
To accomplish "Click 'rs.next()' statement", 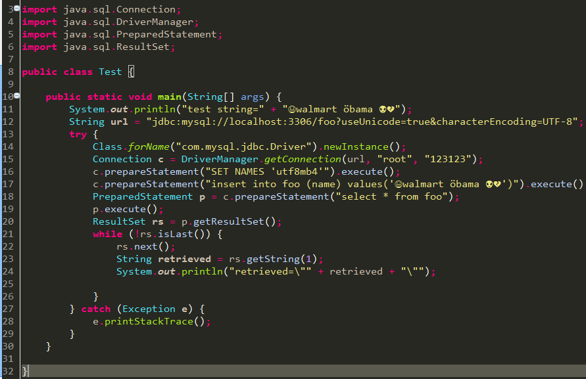I will click(143, 246).
